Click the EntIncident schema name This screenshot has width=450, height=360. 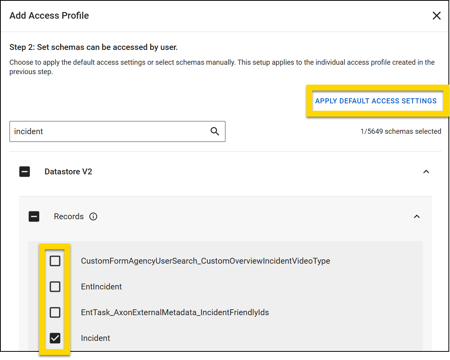click(101, 287)
